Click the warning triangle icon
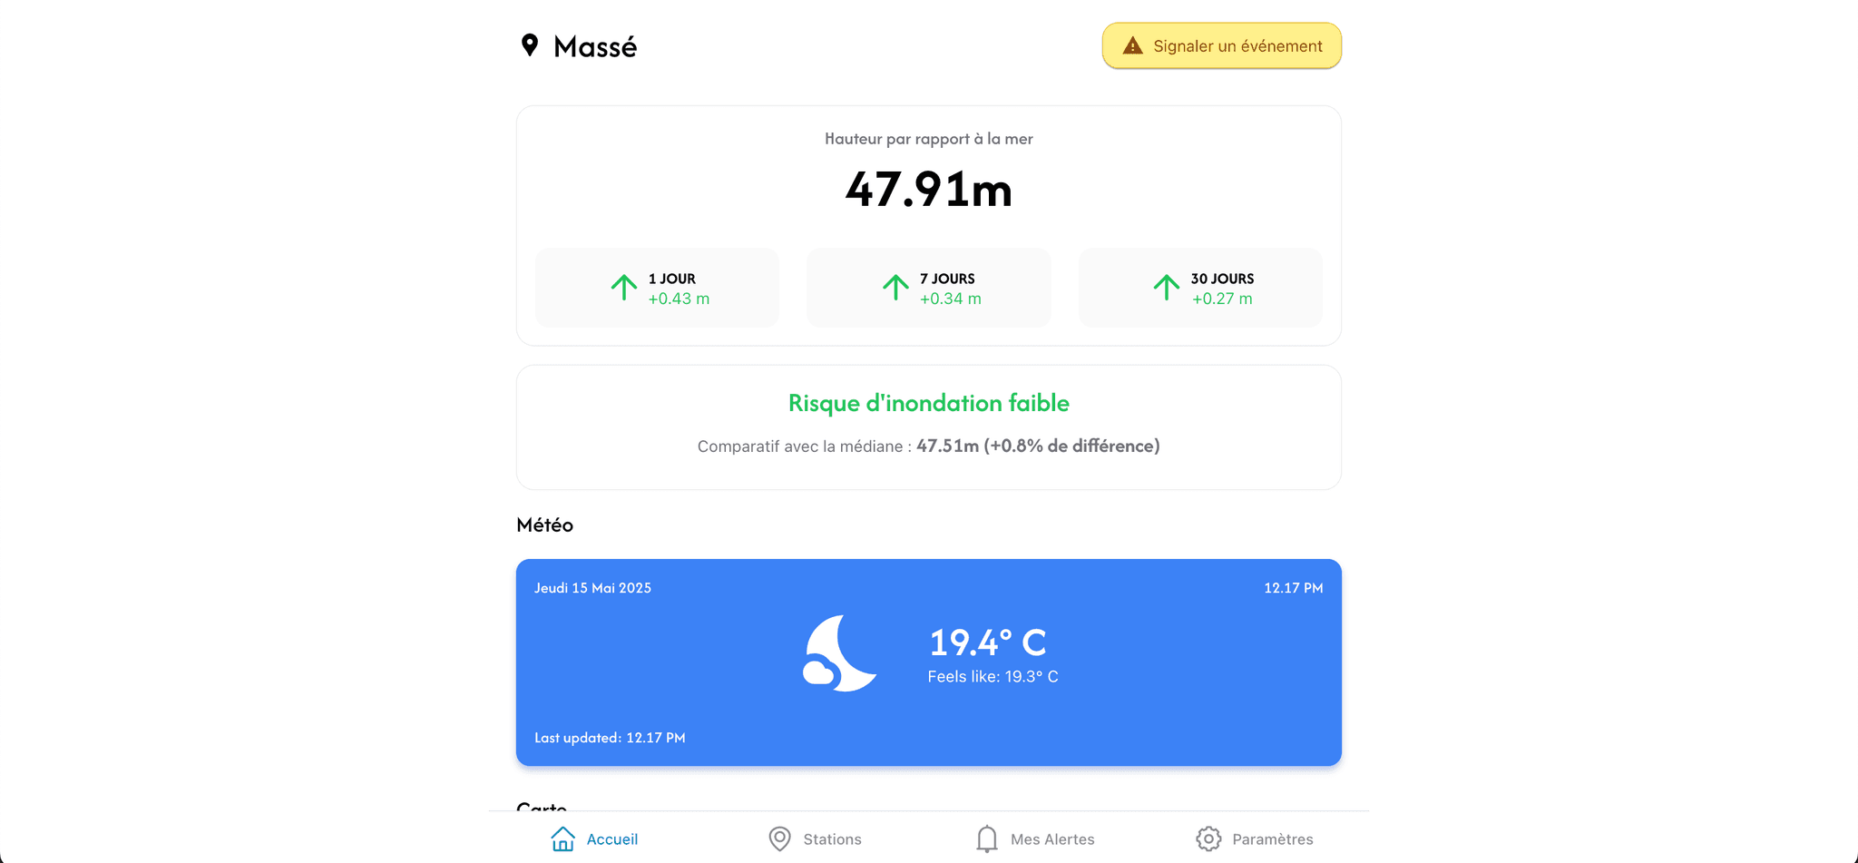Screen dimensions: 1858x863 pyautogui.click(x=1132, y=46)
